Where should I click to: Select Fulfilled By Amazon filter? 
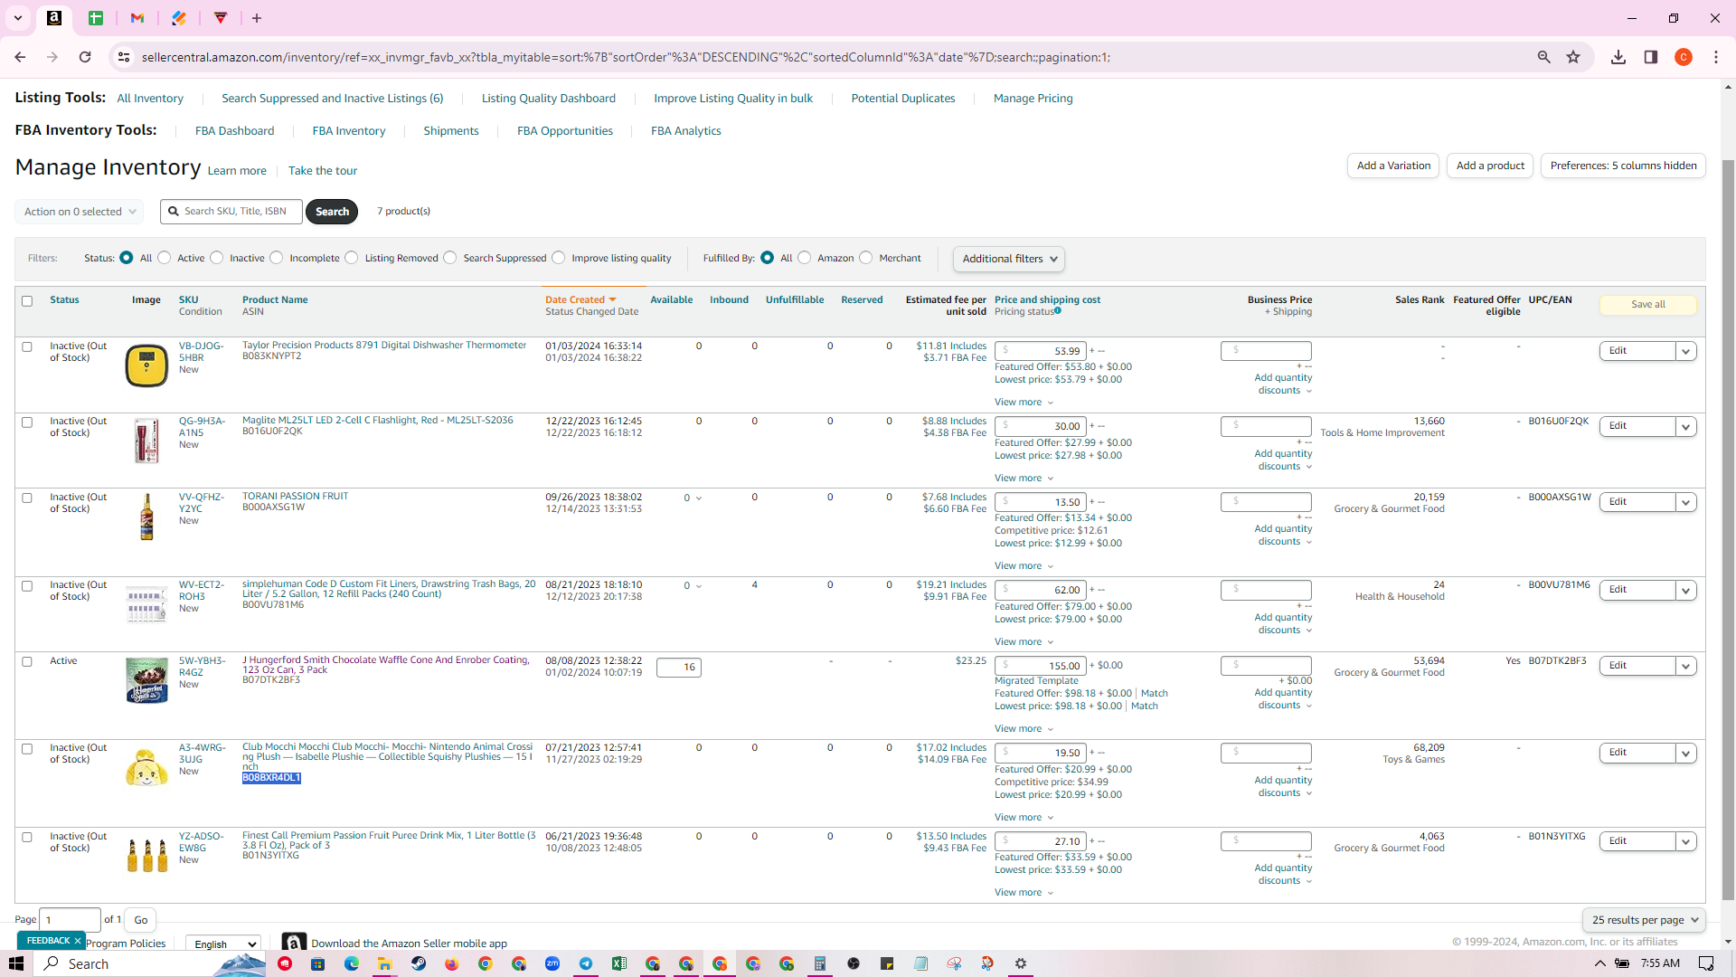point(805,258)
